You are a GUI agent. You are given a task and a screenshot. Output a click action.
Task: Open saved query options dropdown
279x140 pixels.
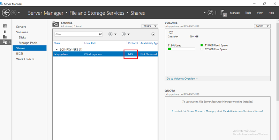pyautogui.click(x=126, y=34)
